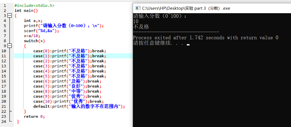291x127 pixels.
Task: Click the scanf("%d,&a") line
Action: (41, 31)
